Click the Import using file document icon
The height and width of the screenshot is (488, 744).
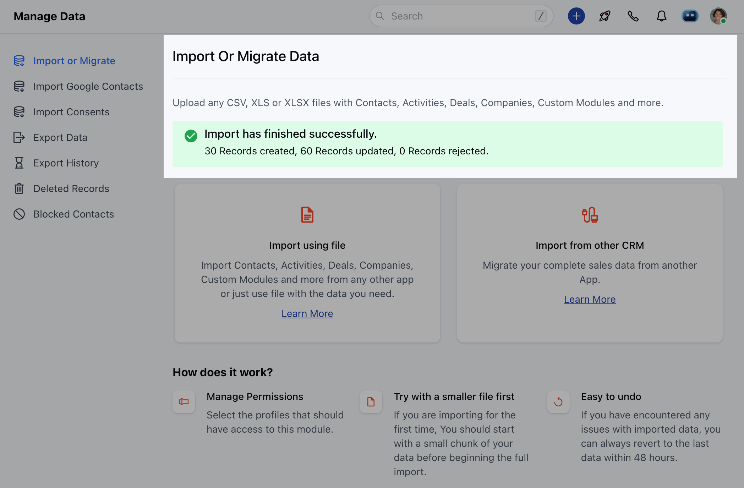pyautogui.click(x=307, y=215)
